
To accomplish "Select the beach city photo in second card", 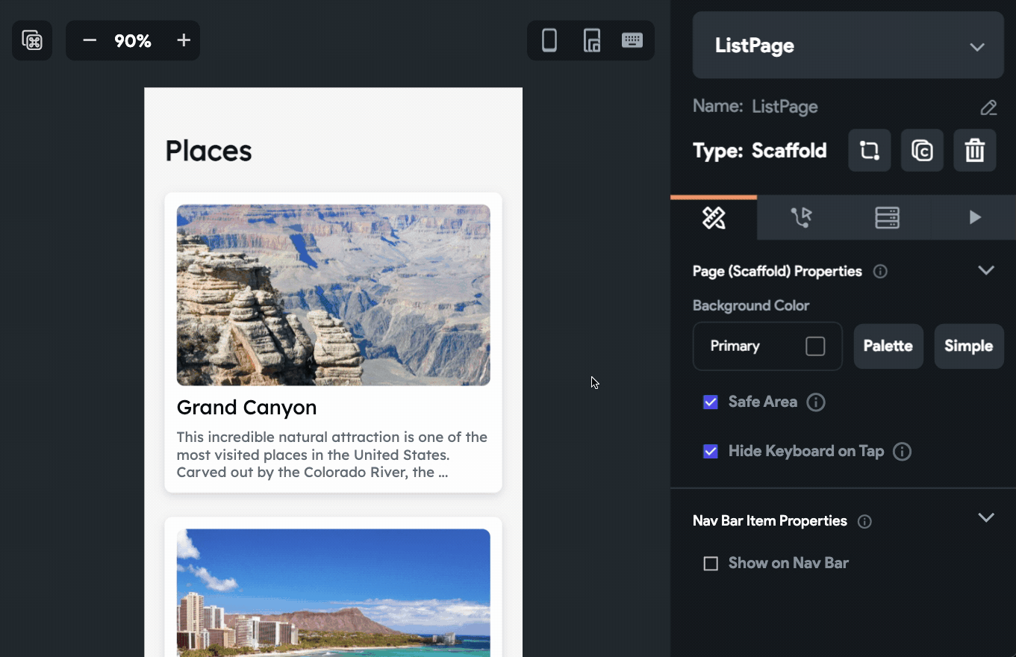I will coord(333,593).
